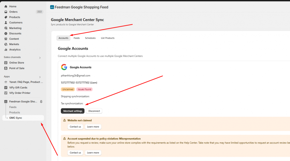Open Feeds under Feedman in sidebar
The image size is (290, 161).
click(13, 107)
